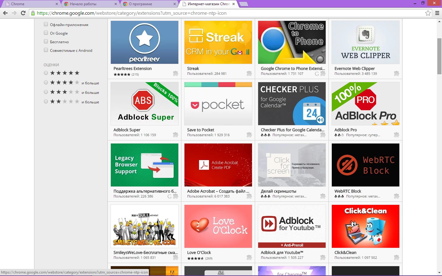Click the page's vertical scrollbar thumb
The image size is (442, 276).
point(439,56)
